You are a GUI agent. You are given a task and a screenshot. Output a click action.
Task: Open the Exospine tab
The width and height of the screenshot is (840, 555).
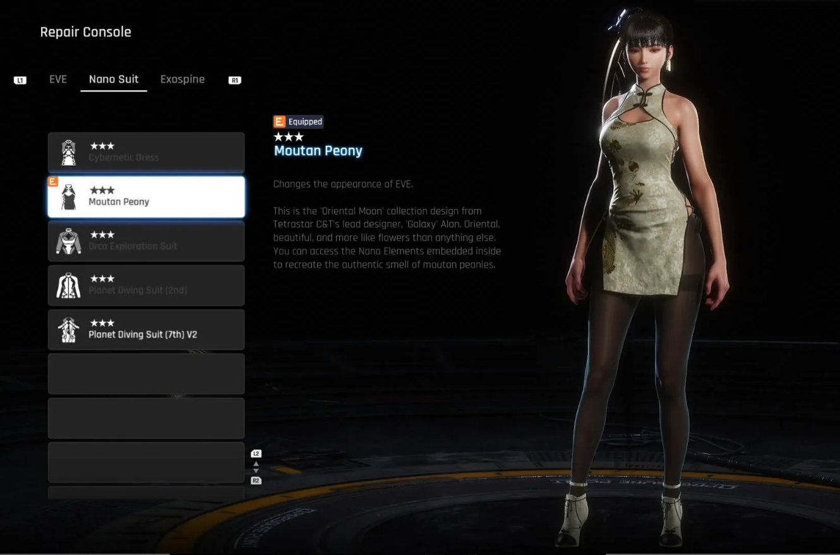click(183, 79)
